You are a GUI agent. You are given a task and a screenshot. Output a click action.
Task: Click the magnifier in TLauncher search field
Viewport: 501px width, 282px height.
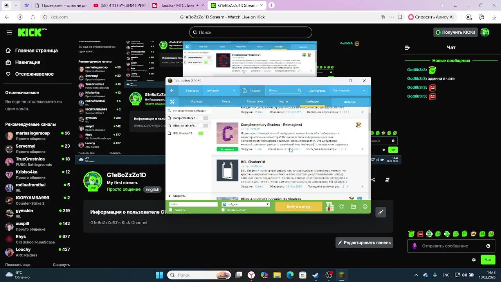299,90
